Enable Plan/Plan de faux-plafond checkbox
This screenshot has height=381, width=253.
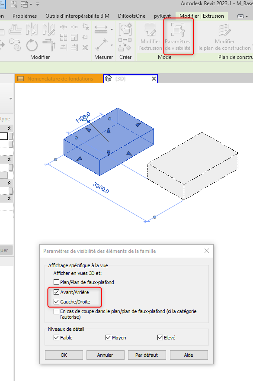click(56, 282)
